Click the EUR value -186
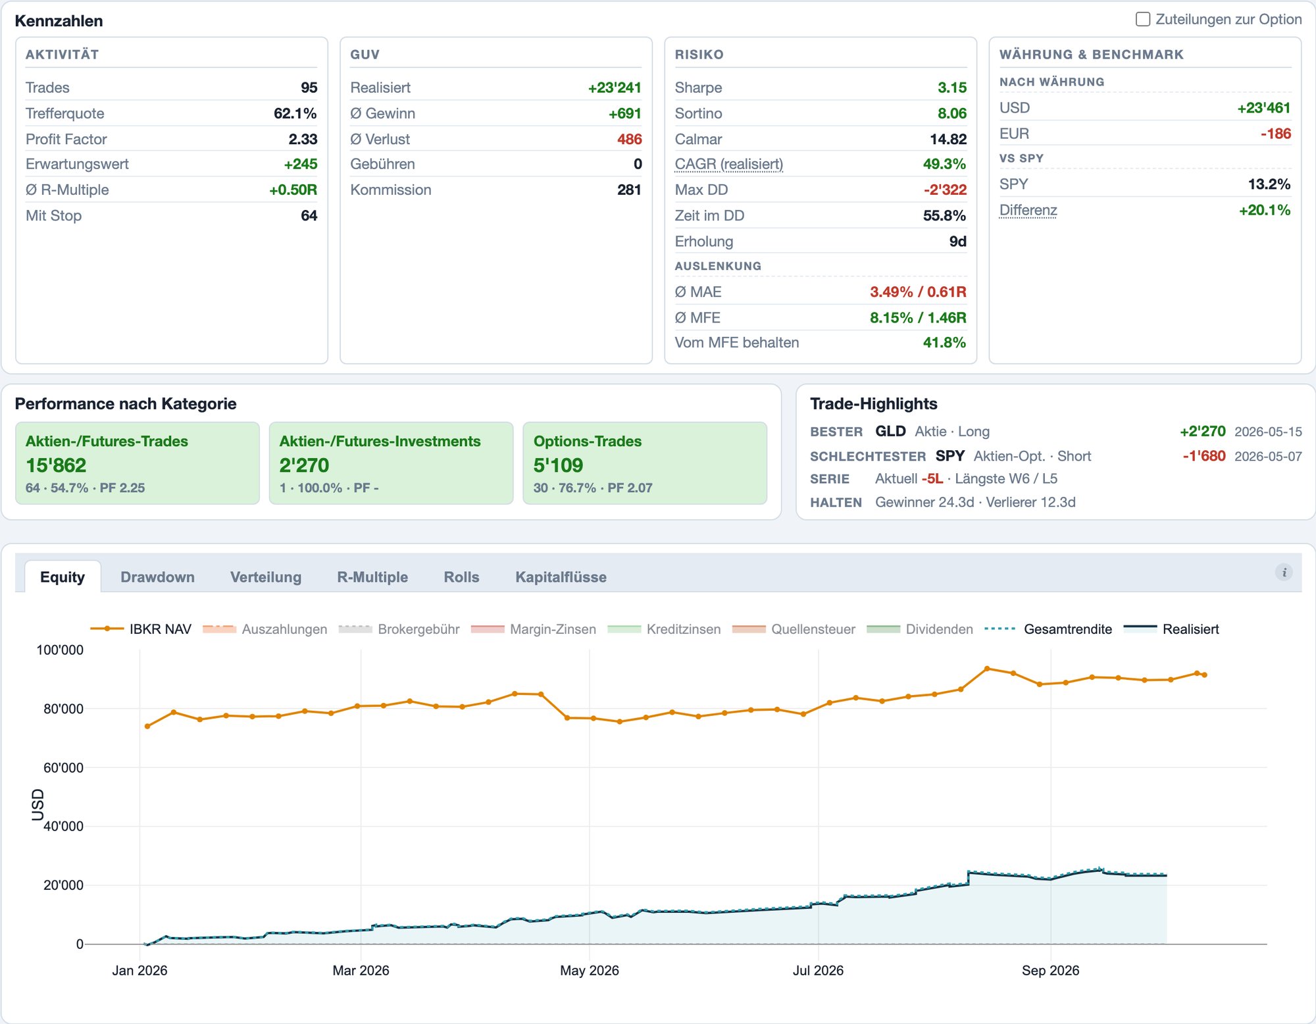The image size is (1316, 1024). tap(1276, 134)
